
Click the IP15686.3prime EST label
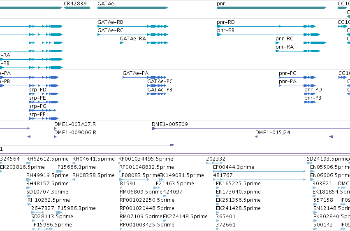tap(76, 167)
